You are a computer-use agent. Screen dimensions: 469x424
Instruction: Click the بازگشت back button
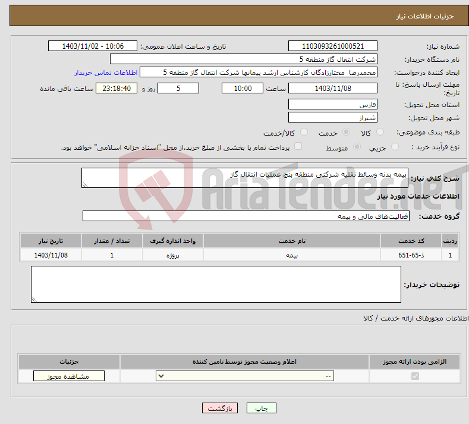tap(220, 408)
